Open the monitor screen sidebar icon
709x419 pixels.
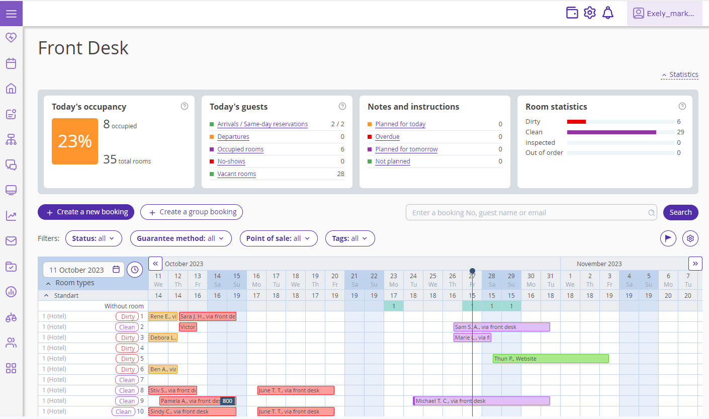tap(11, 190)
